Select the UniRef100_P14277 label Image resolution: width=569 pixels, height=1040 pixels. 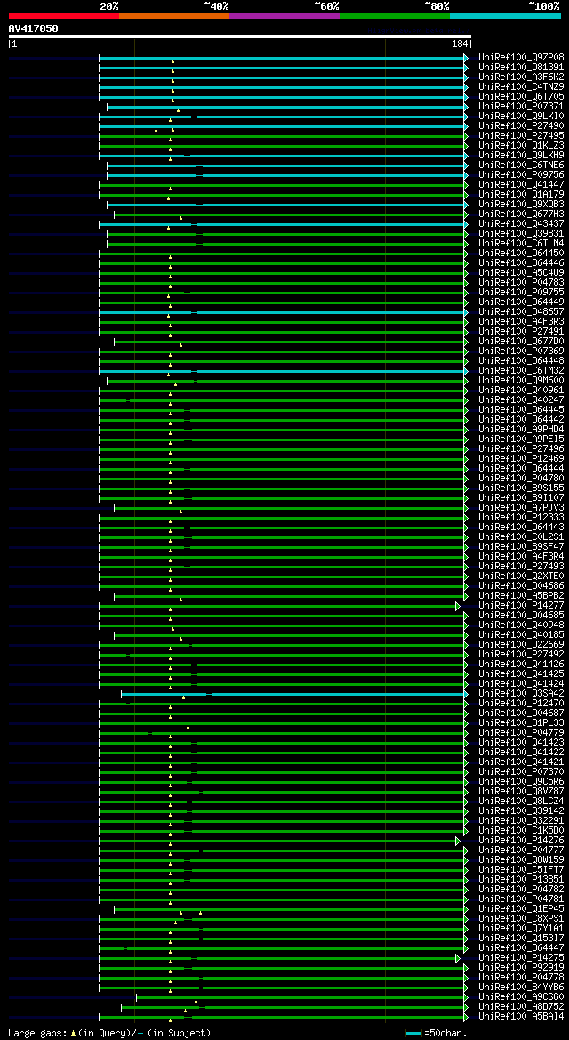(x=521, y=606)
